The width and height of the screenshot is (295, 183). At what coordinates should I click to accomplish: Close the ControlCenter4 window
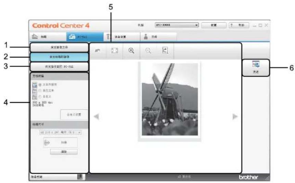pyautogui.click(x=266, y=25)
